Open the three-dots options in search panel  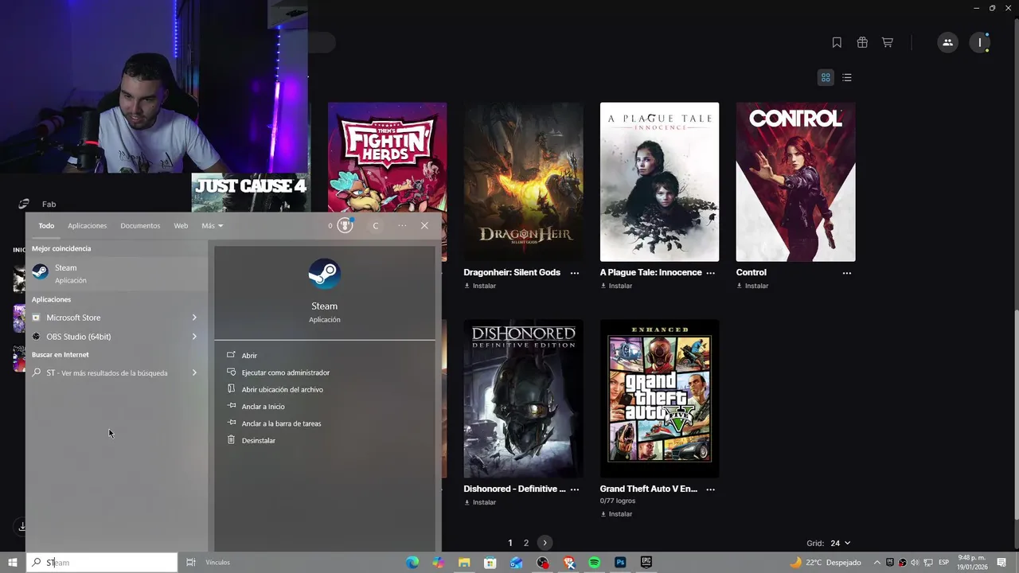point(402,226)
